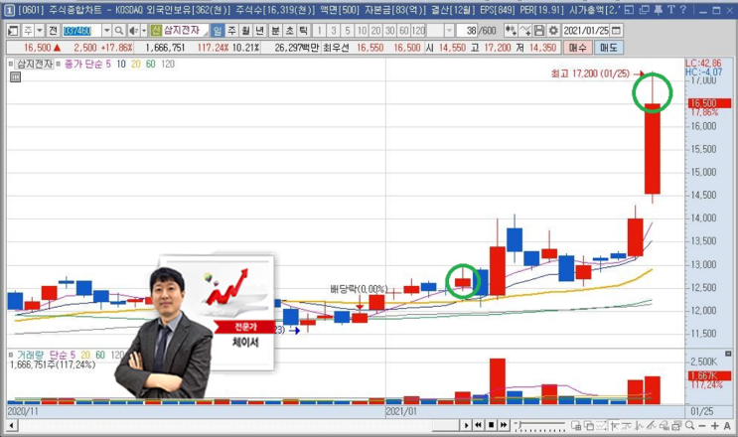
Task: Select the 년 yearly chart period
Action: point(260,31)
